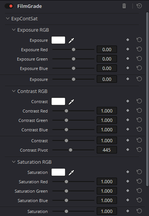Delete the FilmGrade effect with trash icon
Viewport: 149px width, 216px height.
point(124,6)
